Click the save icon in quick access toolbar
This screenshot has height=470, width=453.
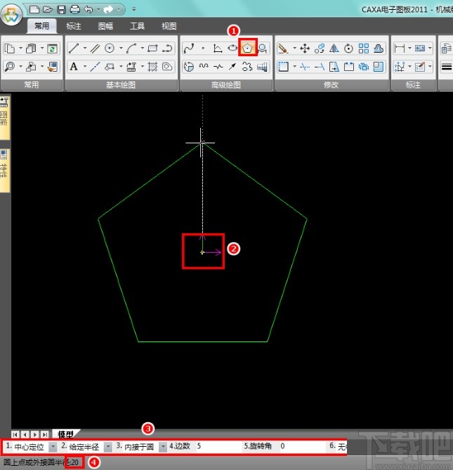[x=61, y=9]
